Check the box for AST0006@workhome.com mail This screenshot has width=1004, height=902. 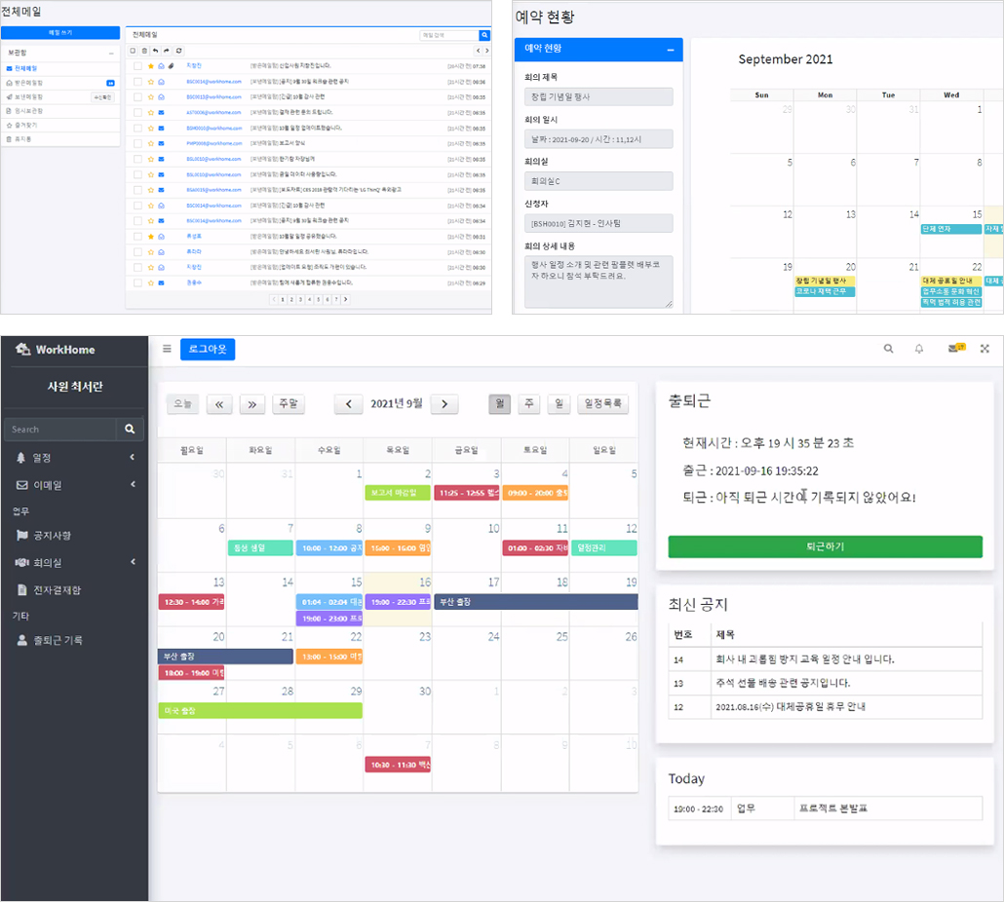pyautogui.click(x=137, y=113)
